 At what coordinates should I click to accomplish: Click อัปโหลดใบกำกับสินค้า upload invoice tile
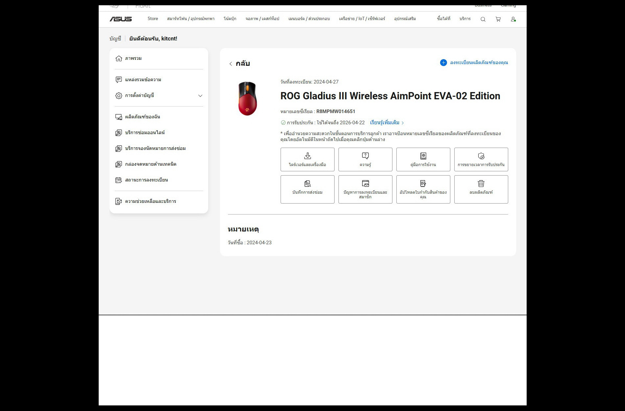(x=423, y=189)
